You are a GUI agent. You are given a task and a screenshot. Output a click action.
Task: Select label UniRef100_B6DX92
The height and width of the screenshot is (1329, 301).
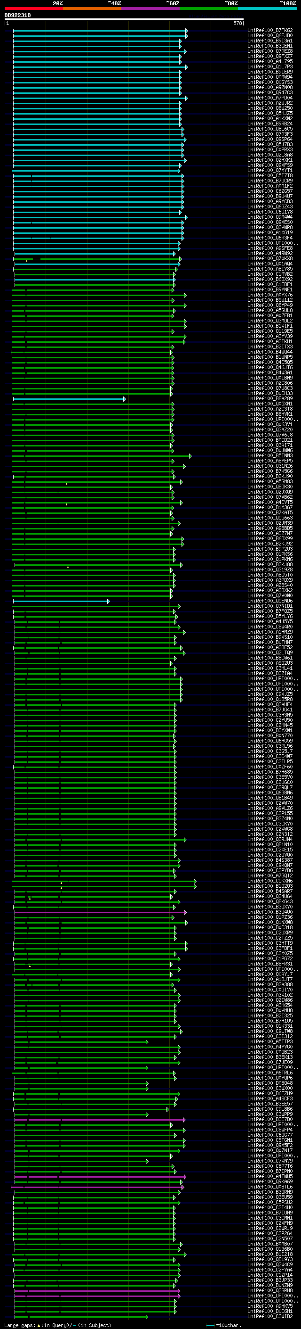coord(270,280)
